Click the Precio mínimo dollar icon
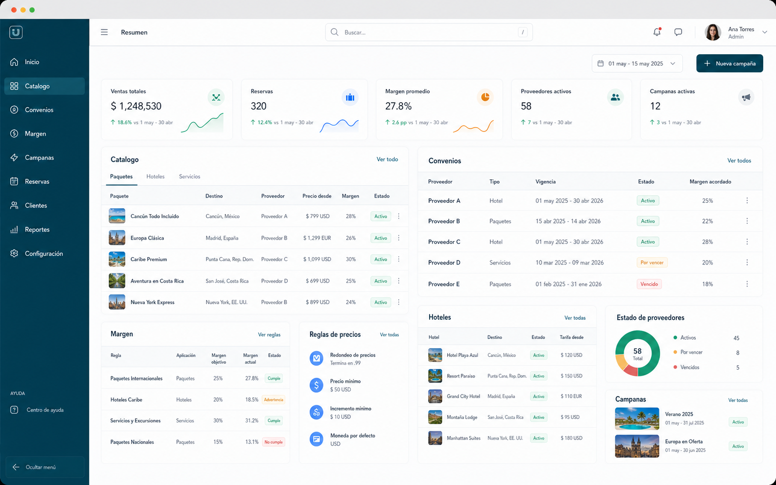Image resolution: width=776 pixels, height=485 pixels. pos(317,385)
